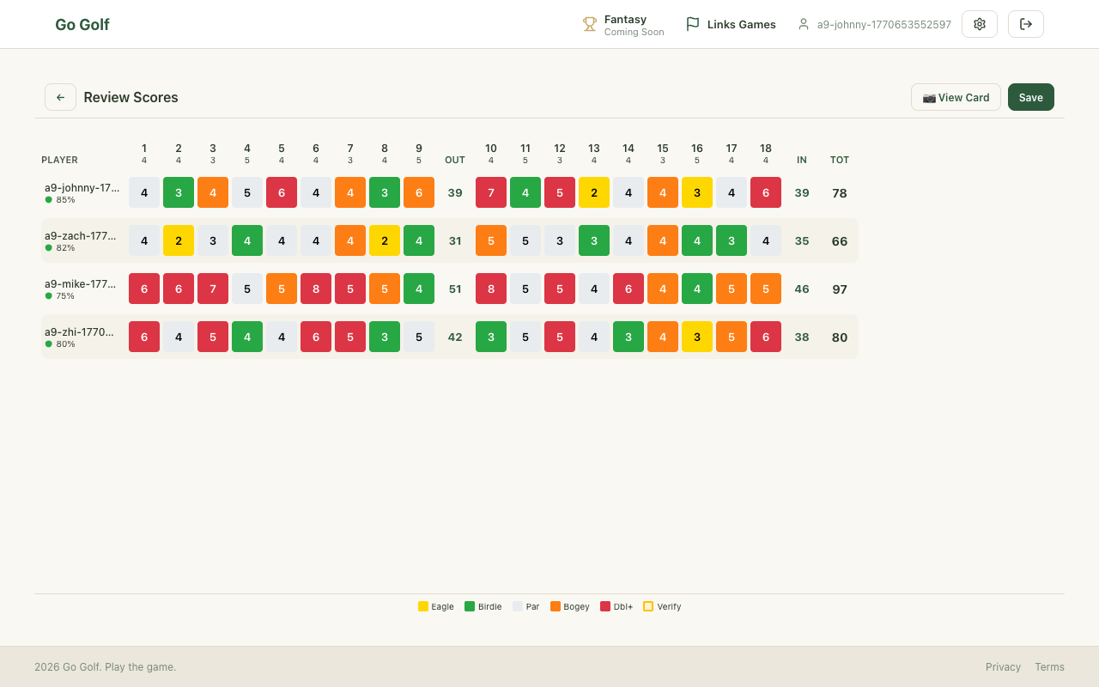The width and height of the screenshot is (1099, 687).
Task: Select a9-mike's hole 6 score of 8
Action: click(316, 289)
